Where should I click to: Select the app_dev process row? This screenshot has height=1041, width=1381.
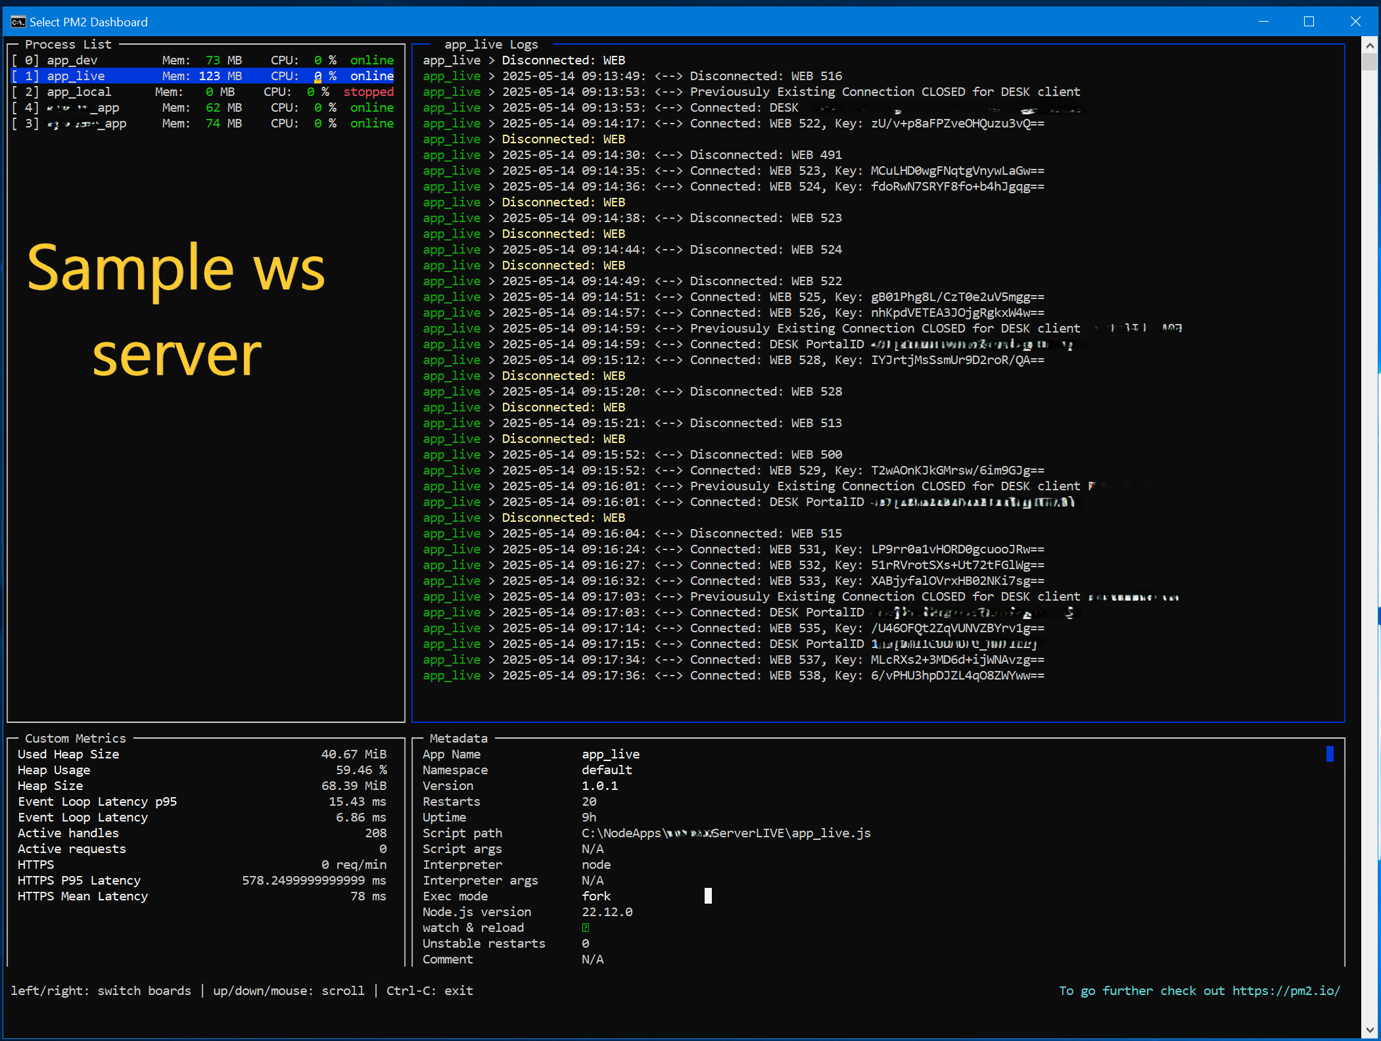202,60
